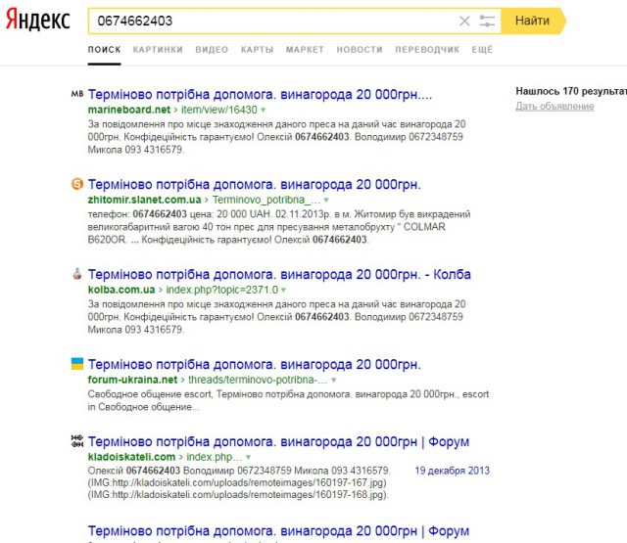Click the item/view/16430 path link
This screenshot has width=627, height=543.
tap(219, 110)
